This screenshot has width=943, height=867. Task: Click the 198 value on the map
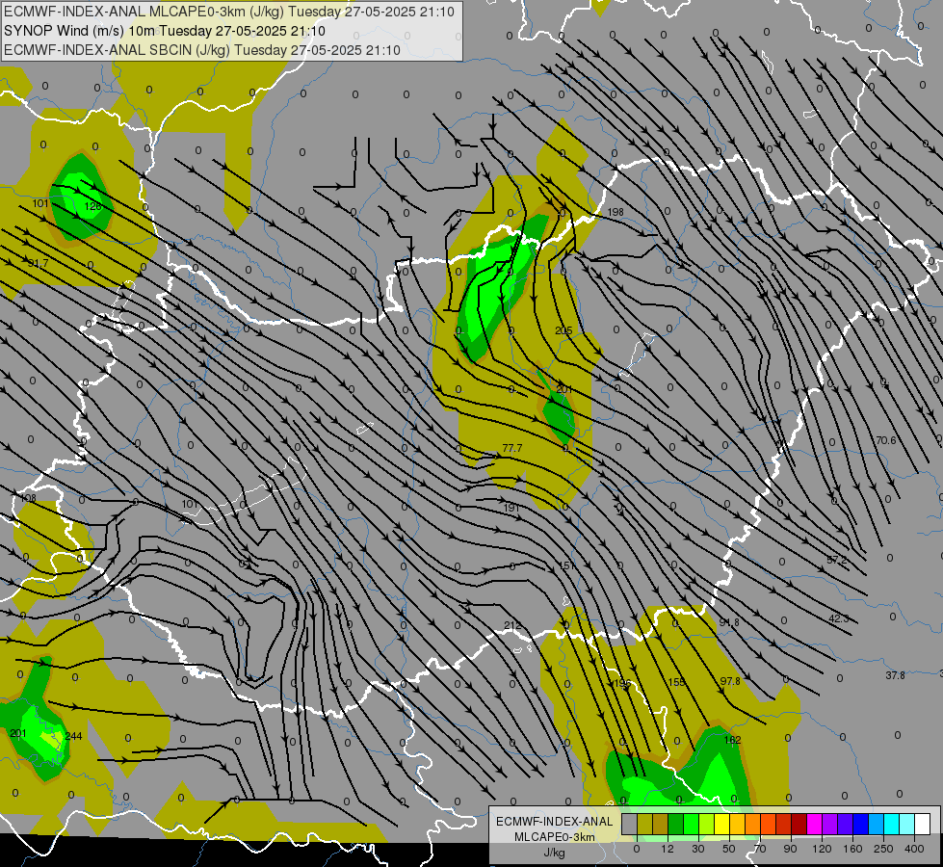(616, 212)
